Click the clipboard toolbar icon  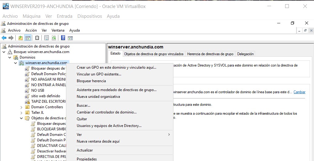(37, 38)
